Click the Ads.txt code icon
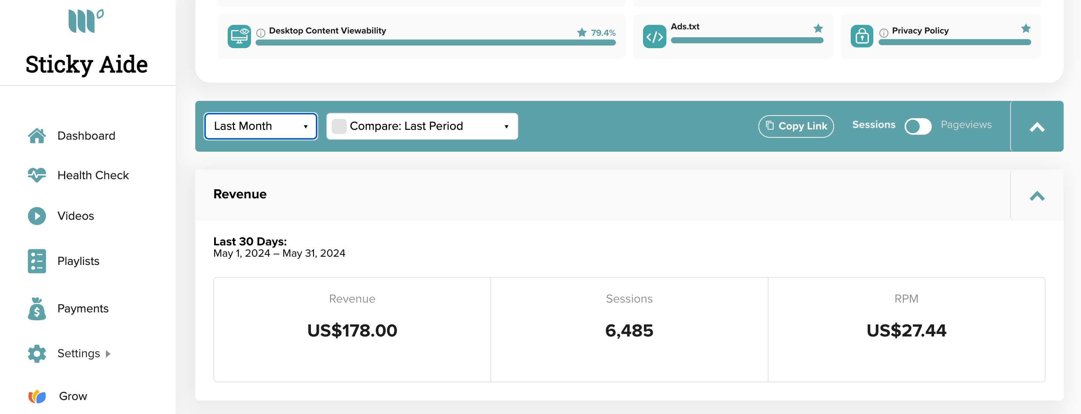The width and height of the screenshot is (1081, 414). [654, 37]
